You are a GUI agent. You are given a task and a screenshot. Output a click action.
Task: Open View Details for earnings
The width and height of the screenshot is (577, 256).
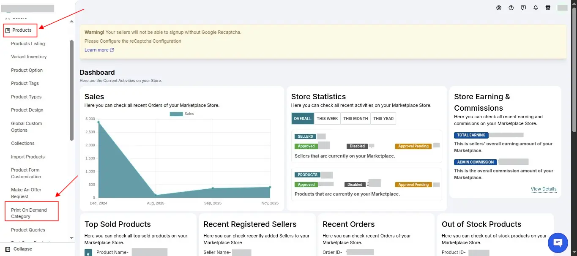[x=544, y=189]
